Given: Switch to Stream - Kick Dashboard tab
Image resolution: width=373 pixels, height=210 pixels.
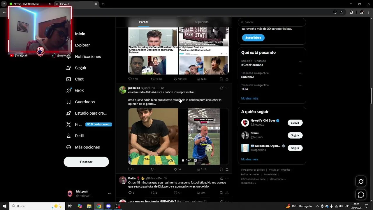Looking at the screenshot, I should (30, 4).
